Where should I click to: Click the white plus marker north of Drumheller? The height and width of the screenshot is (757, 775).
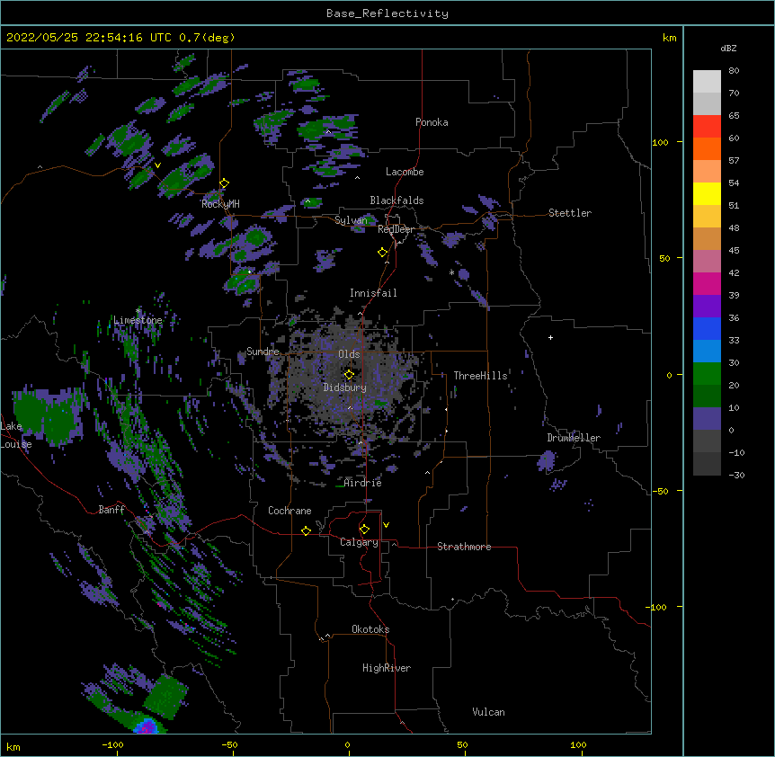550,337
